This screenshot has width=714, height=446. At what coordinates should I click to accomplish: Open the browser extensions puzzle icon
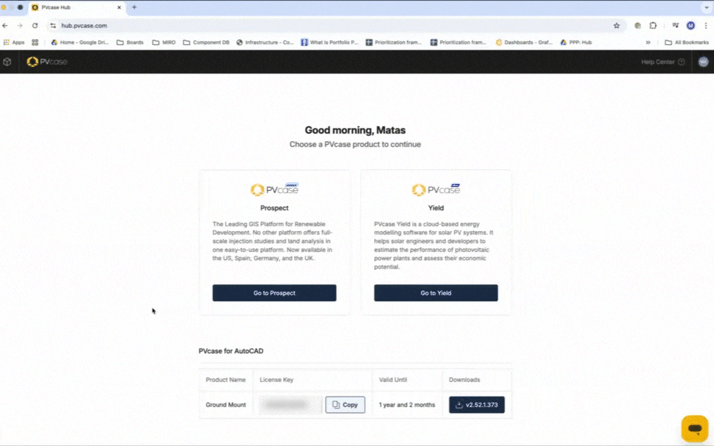(x=653, y=25)
